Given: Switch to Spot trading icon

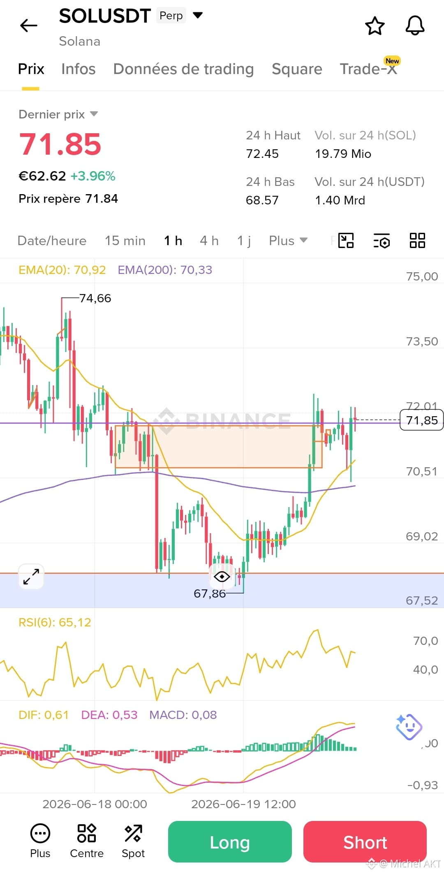Looking at the screenshot, I should [133, 841].
